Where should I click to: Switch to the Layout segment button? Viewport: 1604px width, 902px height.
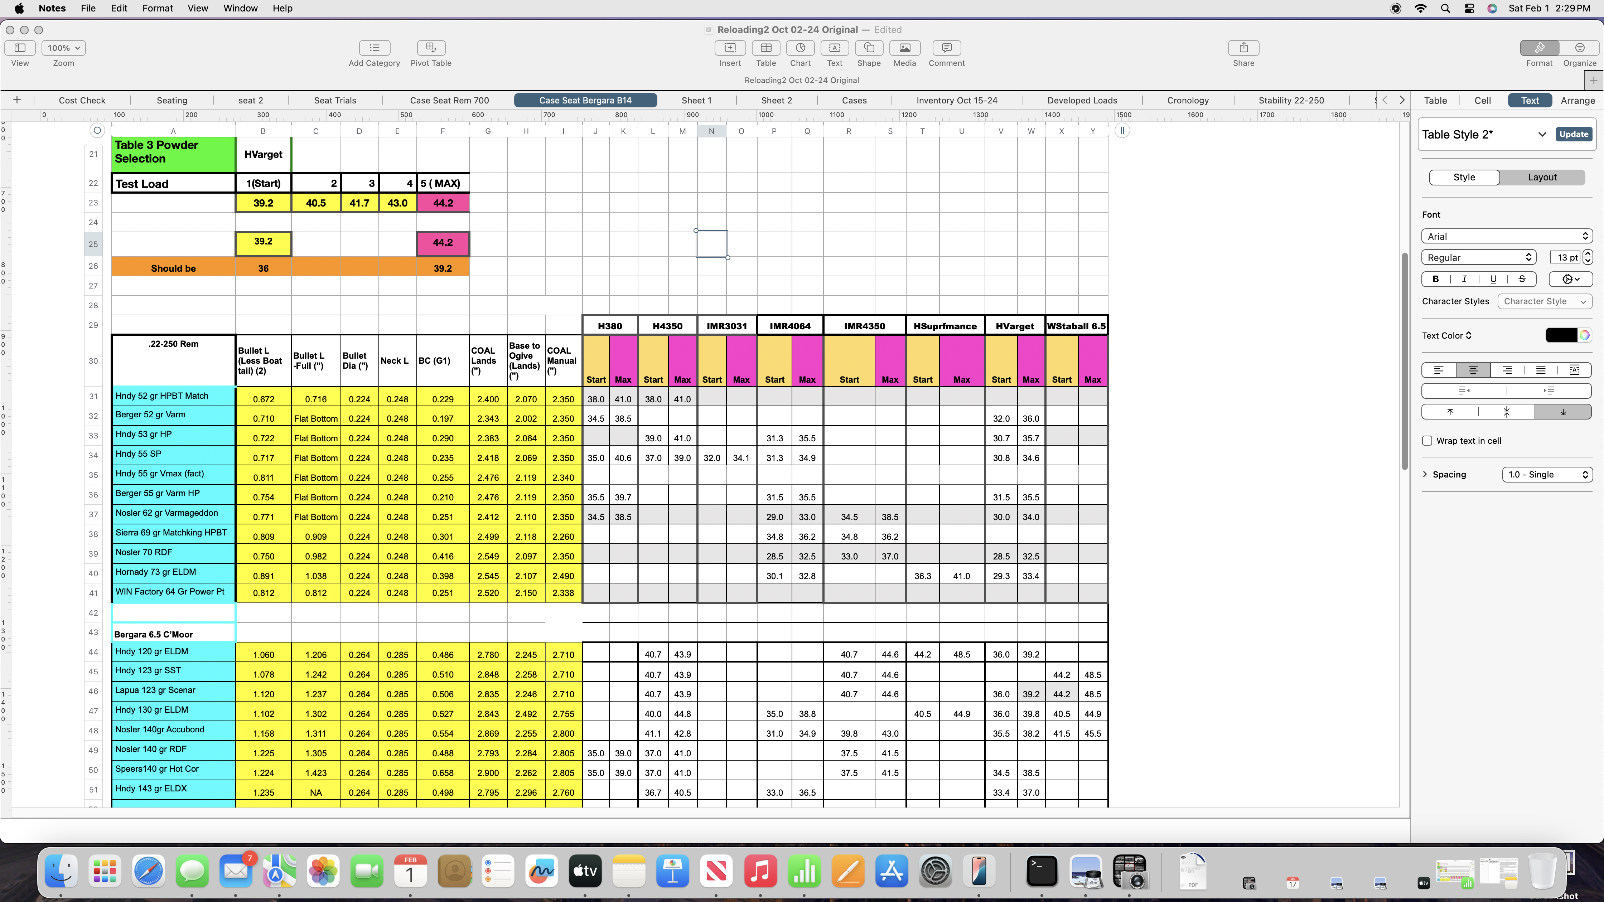[x=1542, y=178]
